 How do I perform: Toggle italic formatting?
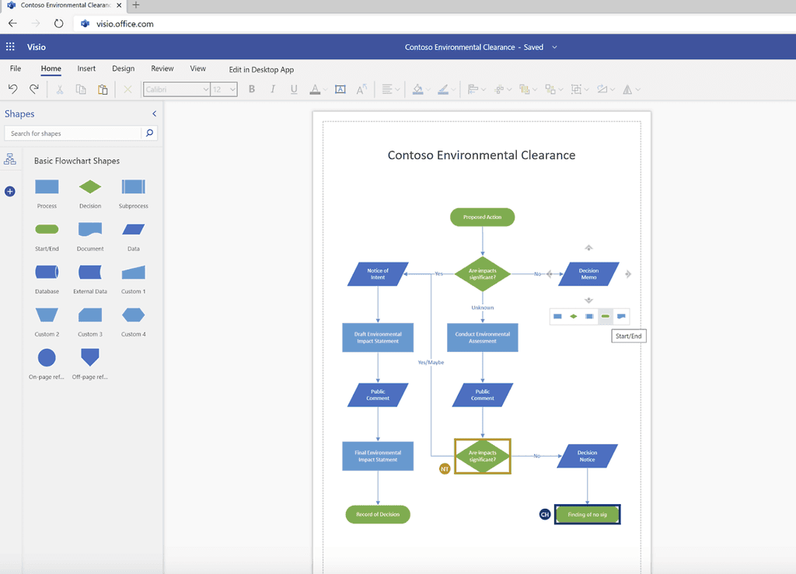(273, 89)
